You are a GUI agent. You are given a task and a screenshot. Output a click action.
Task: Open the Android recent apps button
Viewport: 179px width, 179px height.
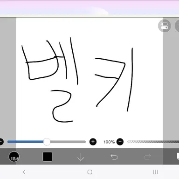pos(156,172)
